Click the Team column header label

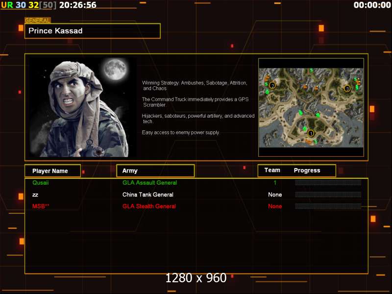tap(272, 170)
